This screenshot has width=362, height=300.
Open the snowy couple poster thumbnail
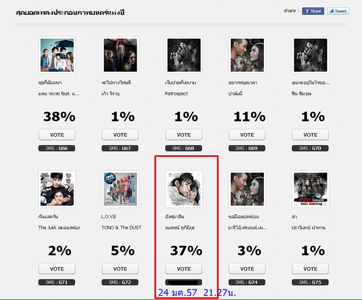pyautogui.click(x=184, y=189)
